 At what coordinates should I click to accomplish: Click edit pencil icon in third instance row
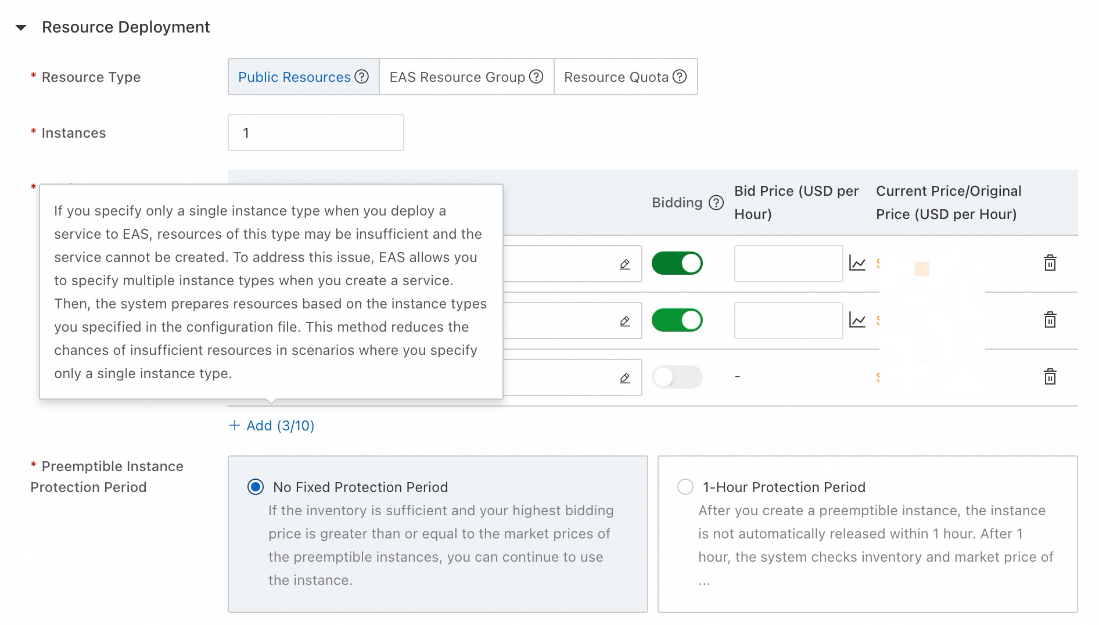click(x=625, y=378)
